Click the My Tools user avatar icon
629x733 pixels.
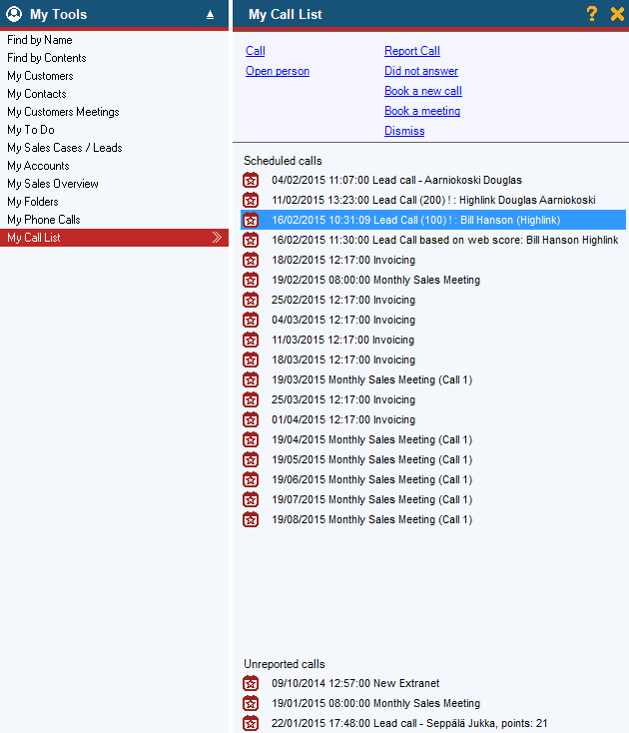tap(14, 14)
